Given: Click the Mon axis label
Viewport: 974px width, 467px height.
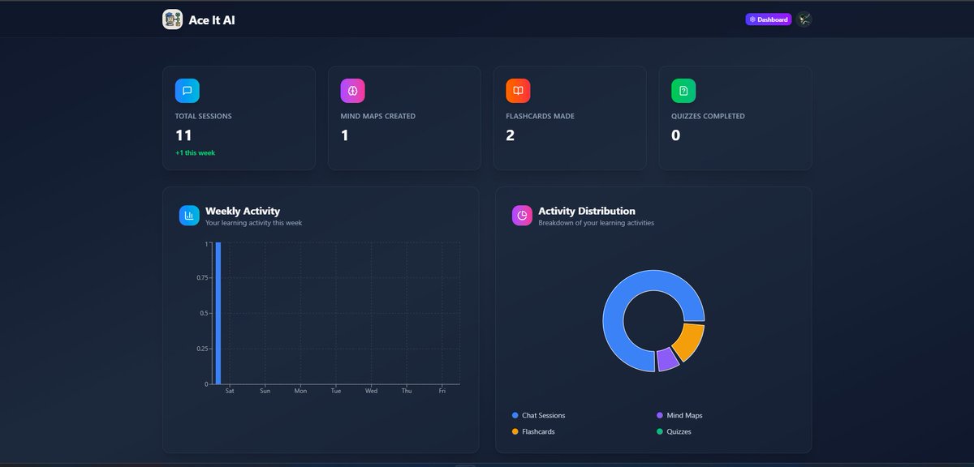Looking at the screenshot, I should 300,391.
